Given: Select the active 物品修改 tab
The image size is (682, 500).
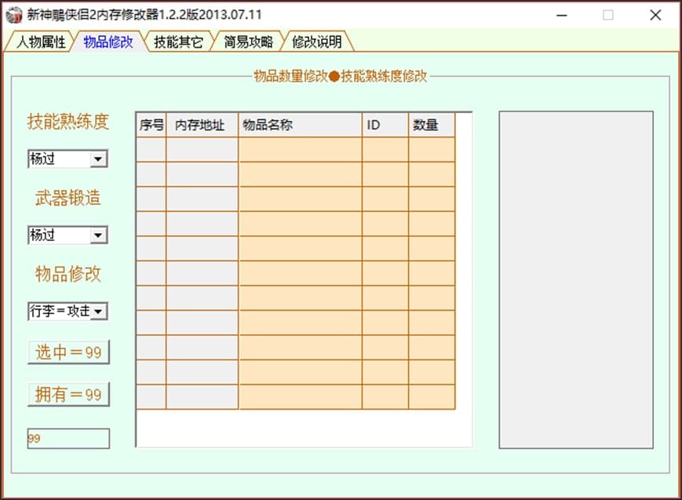Looking at the screenshot, I should click(x=110, y=42).
